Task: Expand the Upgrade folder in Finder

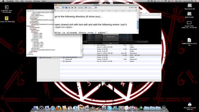Action: point(61,61)
